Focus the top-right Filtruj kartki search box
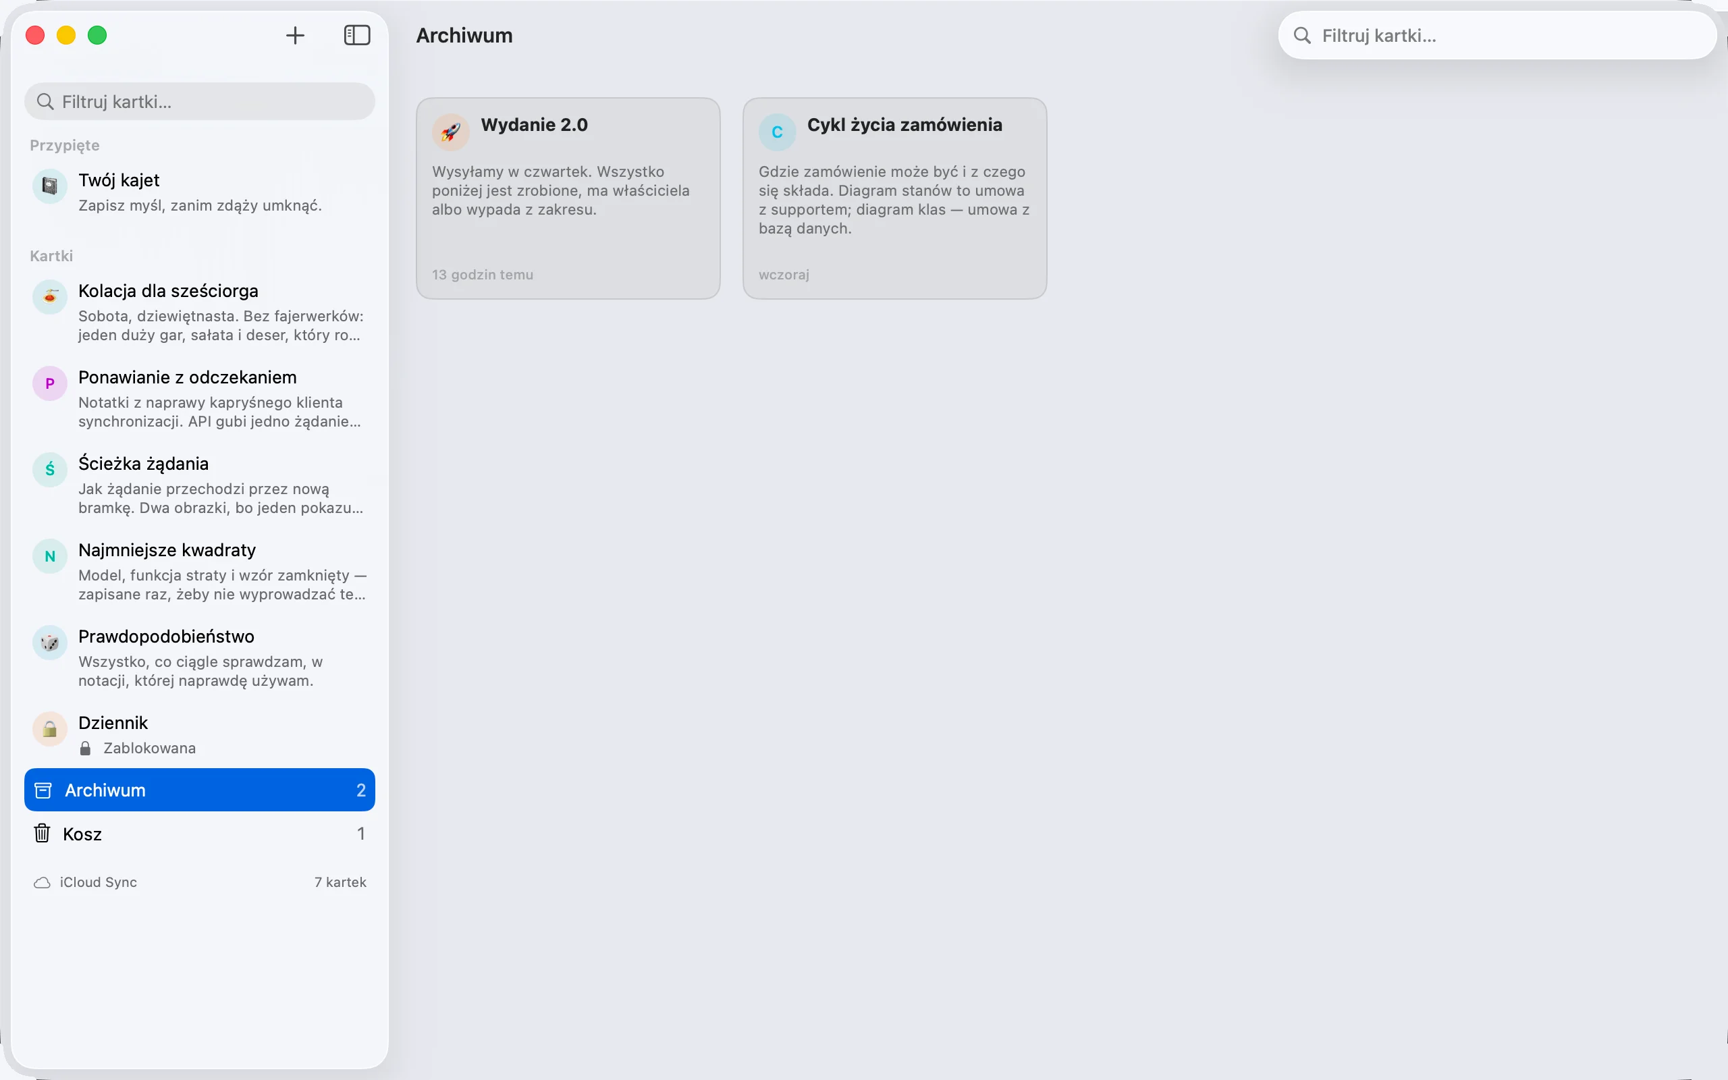1728x1080 pixels. click(x=1496, y=36)
